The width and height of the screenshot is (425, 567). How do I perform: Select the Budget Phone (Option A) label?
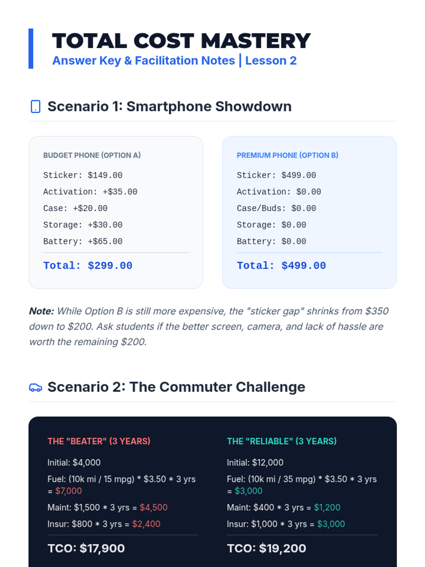pos(92,155)
